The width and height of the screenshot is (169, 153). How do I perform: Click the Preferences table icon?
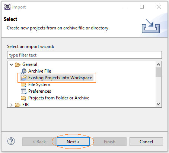[x=23, y=91]
